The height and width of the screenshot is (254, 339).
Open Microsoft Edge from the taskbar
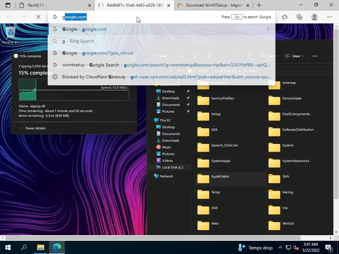coord(57,247)
